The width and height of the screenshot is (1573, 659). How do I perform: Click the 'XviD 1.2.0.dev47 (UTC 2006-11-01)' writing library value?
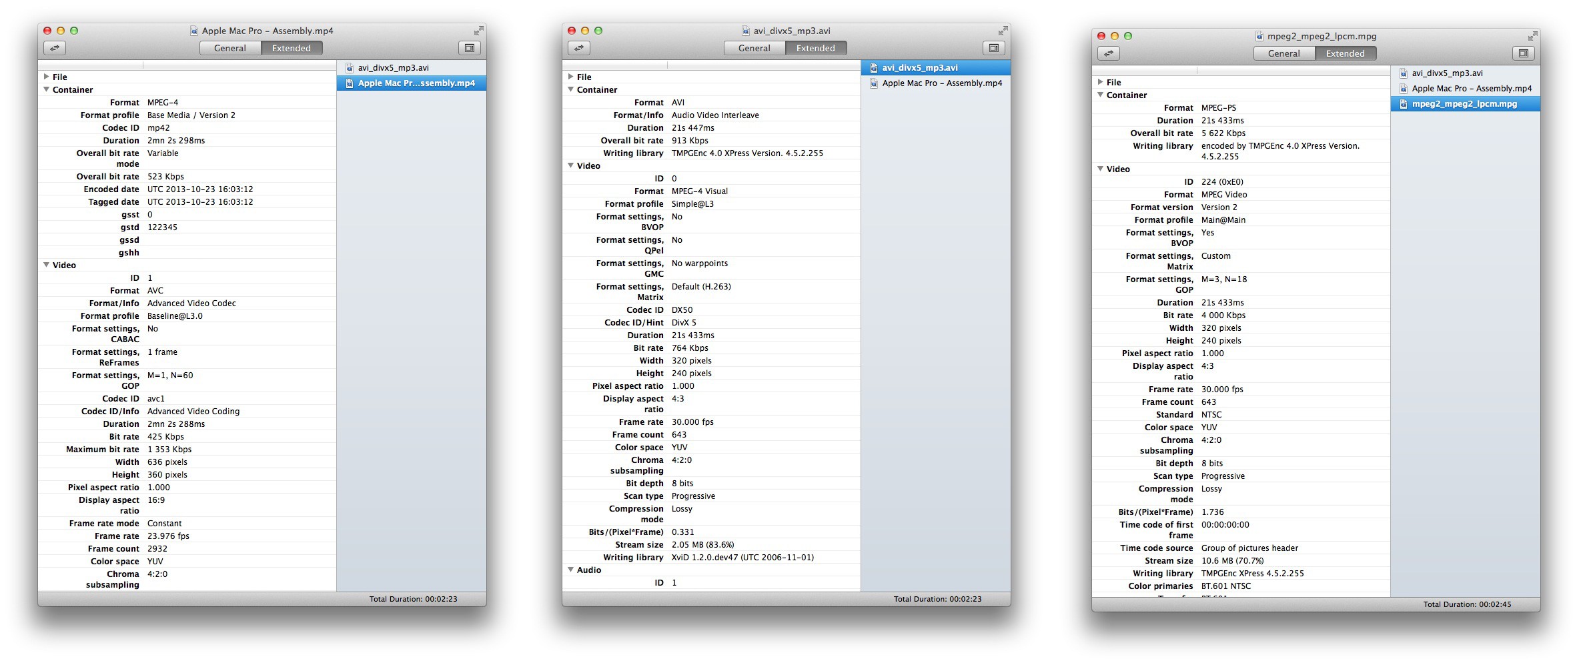point(742,558)
